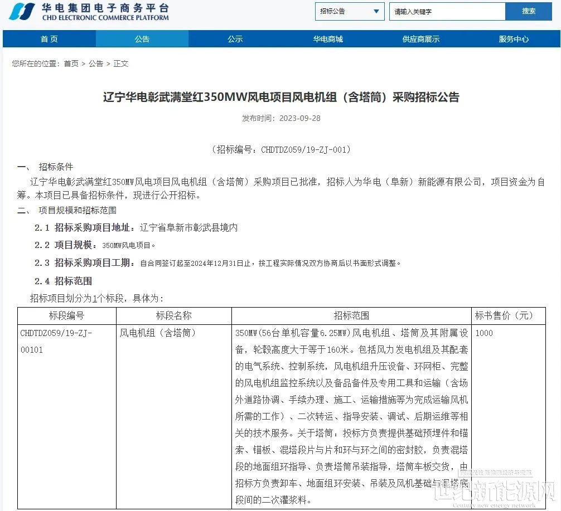Click the 2.3 招标采购项目工期 line

217,263
